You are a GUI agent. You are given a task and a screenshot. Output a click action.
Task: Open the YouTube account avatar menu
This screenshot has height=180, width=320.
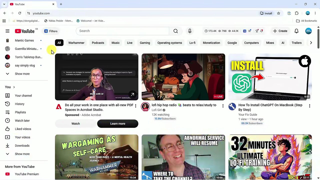(308, 31)
